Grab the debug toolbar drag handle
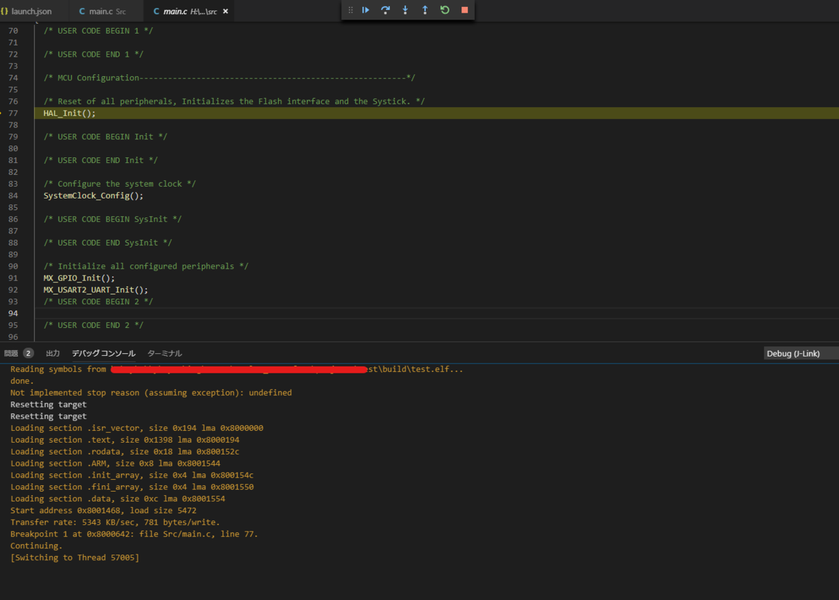 pos(350,10)
